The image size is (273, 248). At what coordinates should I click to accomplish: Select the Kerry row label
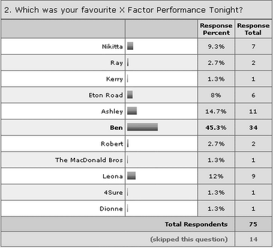[115, 79]
